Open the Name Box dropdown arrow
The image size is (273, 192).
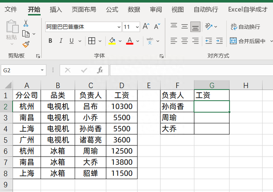tap(42, 70)
